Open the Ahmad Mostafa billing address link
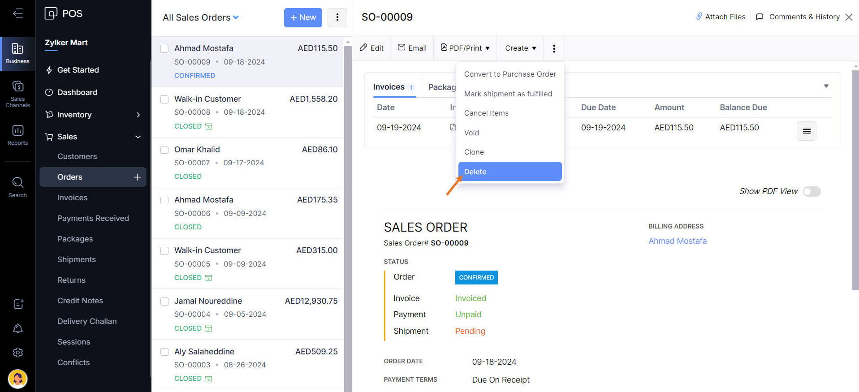The image size is (859, 392). point(677,241)
